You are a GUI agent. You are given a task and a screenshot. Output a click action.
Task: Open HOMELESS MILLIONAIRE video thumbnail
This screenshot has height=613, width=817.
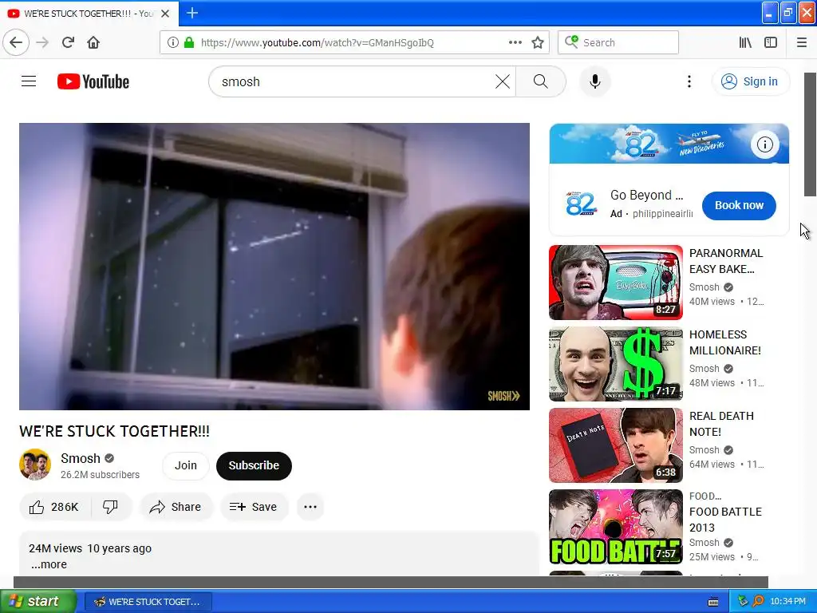coord(615,364)
